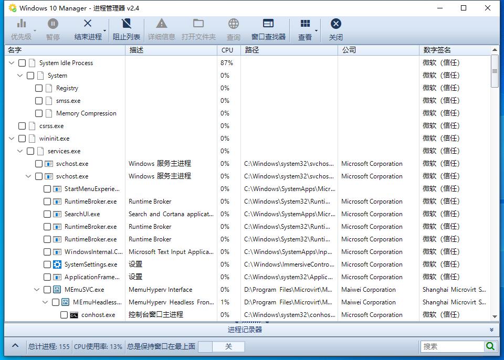
Task: Select the Memory Compression process row
Action: coord(247,113)
